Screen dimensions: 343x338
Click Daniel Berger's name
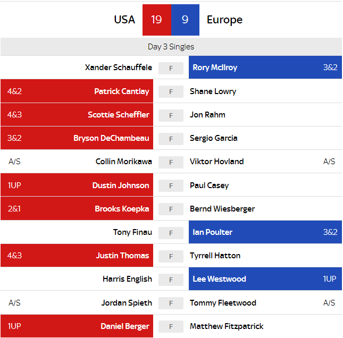pos(125,326)
